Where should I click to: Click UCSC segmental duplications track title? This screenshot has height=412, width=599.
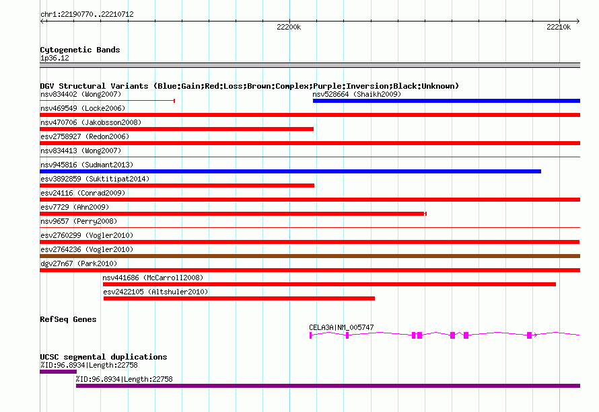coord(104,357)
